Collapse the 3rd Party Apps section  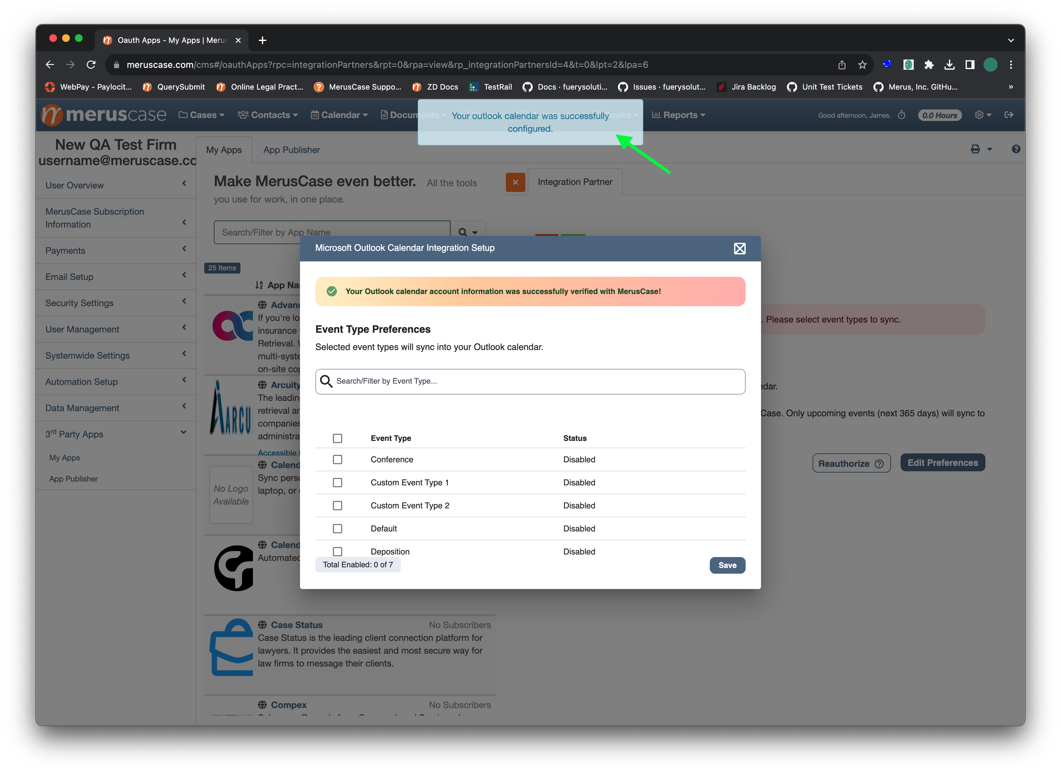pos(116,434)
